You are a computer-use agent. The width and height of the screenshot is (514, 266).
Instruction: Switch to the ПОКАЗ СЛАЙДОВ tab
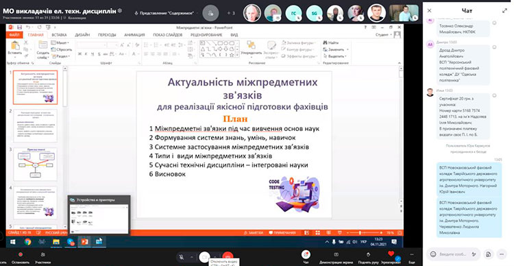[167, 35]
